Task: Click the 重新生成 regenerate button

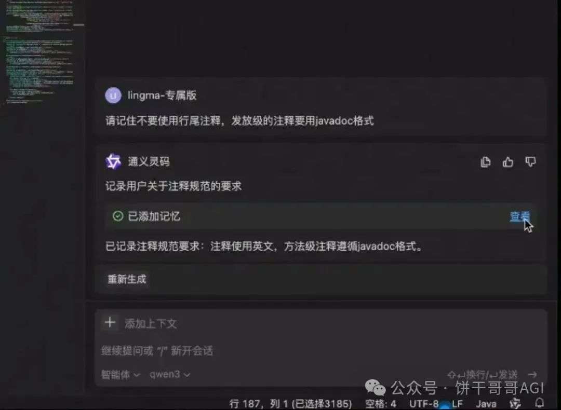Action: (x=127, y=279)
